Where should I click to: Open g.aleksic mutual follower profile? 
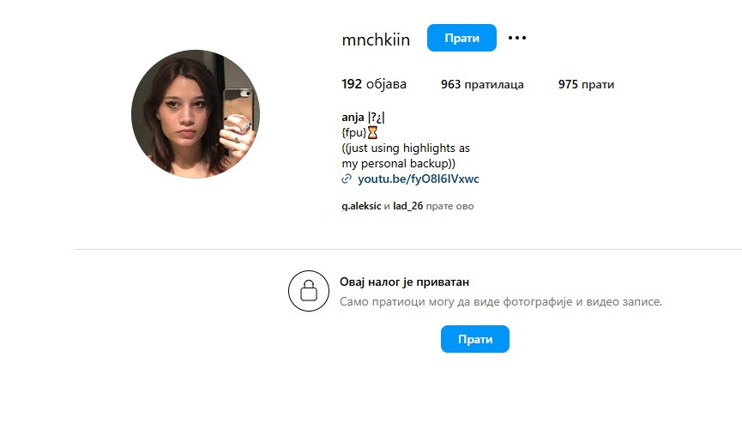point(361,206)
